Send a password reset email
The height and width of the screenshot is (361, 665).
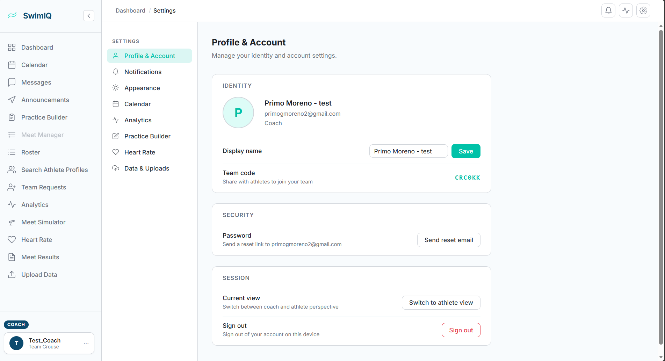coord(448,240)
